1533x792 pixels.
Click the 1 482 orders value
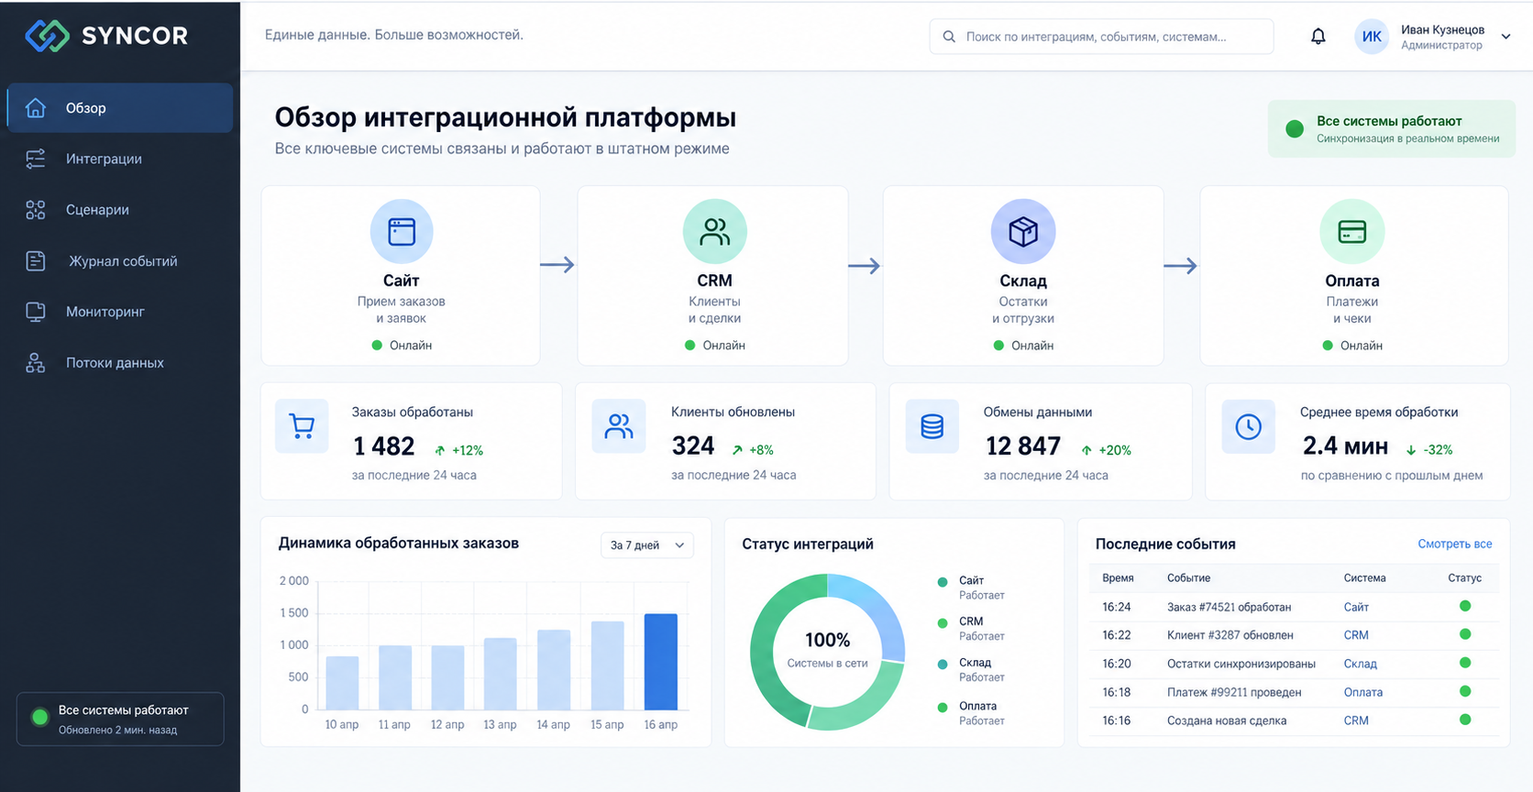[384, 446]
